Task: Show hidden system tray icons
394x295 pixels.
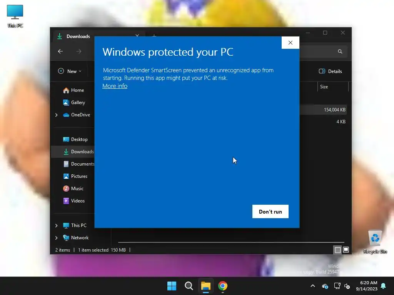Action: [x=313, y=286]
